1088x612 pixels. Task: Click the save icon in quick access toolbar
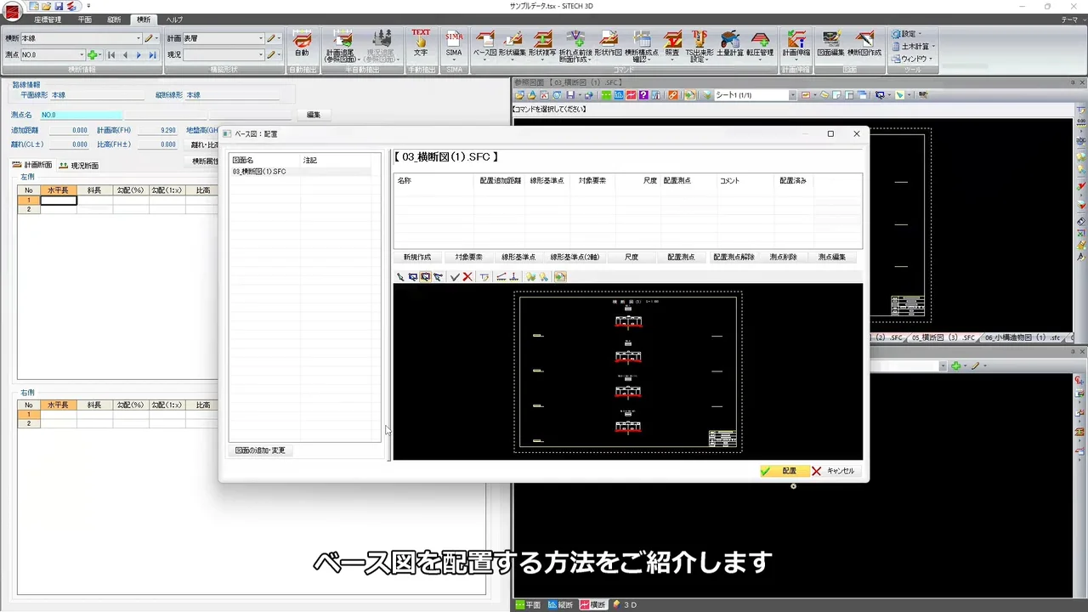[x=59, y=6]
